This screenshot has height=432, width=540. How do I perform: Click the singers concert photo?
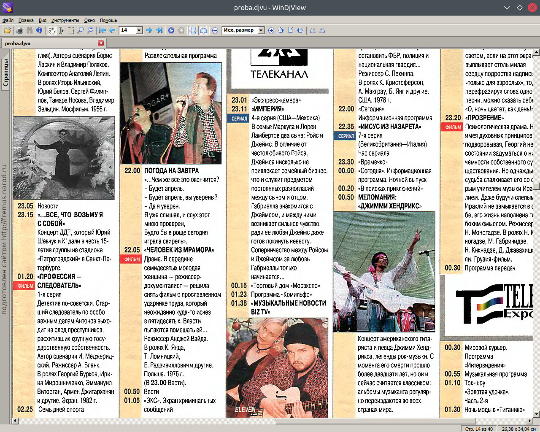click(171, 113)
